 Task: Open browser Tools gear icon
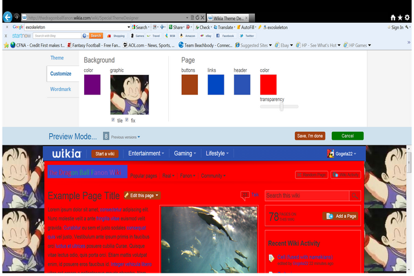click(x=407, y=17)
